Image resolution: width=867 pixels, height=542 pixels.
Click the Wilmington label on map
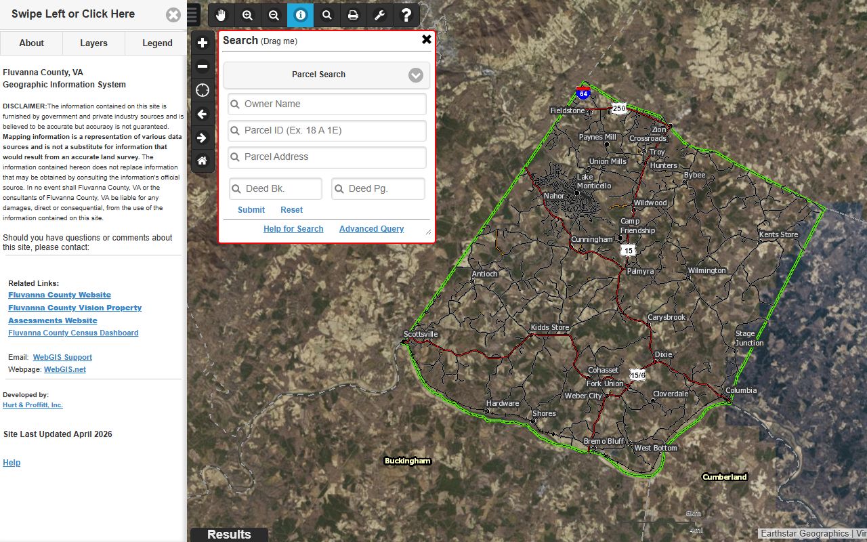pyautogui.click(x=706, y=270)
